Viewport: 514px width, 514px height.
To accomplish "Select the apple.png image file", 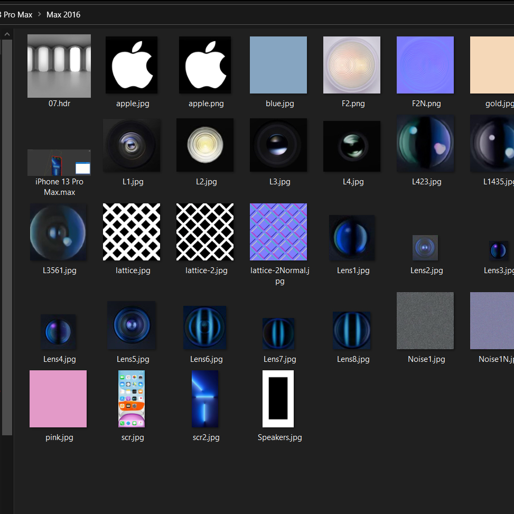I will pos(205,65).
